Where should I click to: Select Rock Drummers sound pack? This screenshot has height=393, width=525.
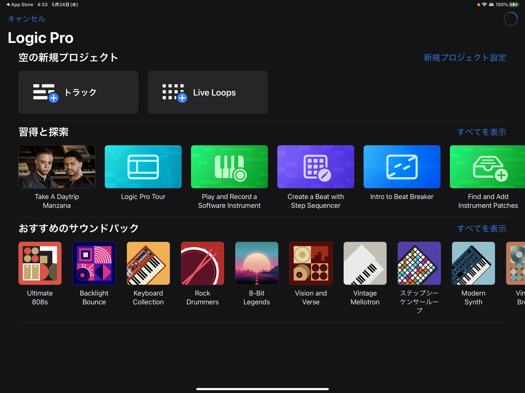pyautogui.click(x=202, y=263)
